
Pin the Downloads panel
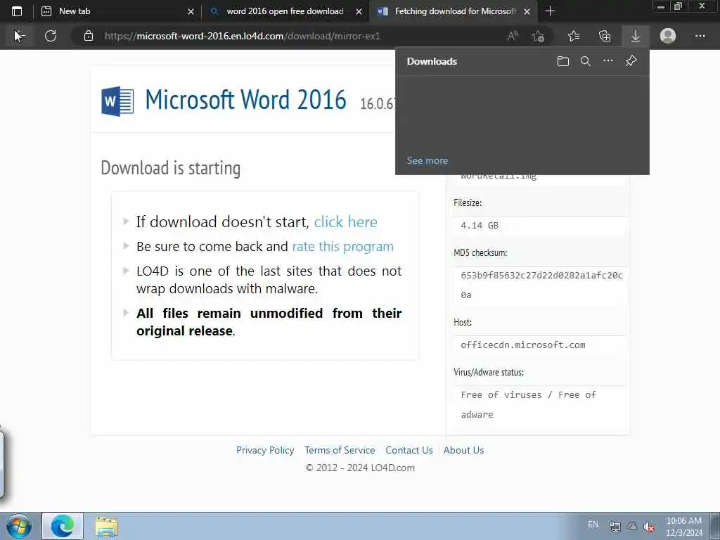[631, 60]
